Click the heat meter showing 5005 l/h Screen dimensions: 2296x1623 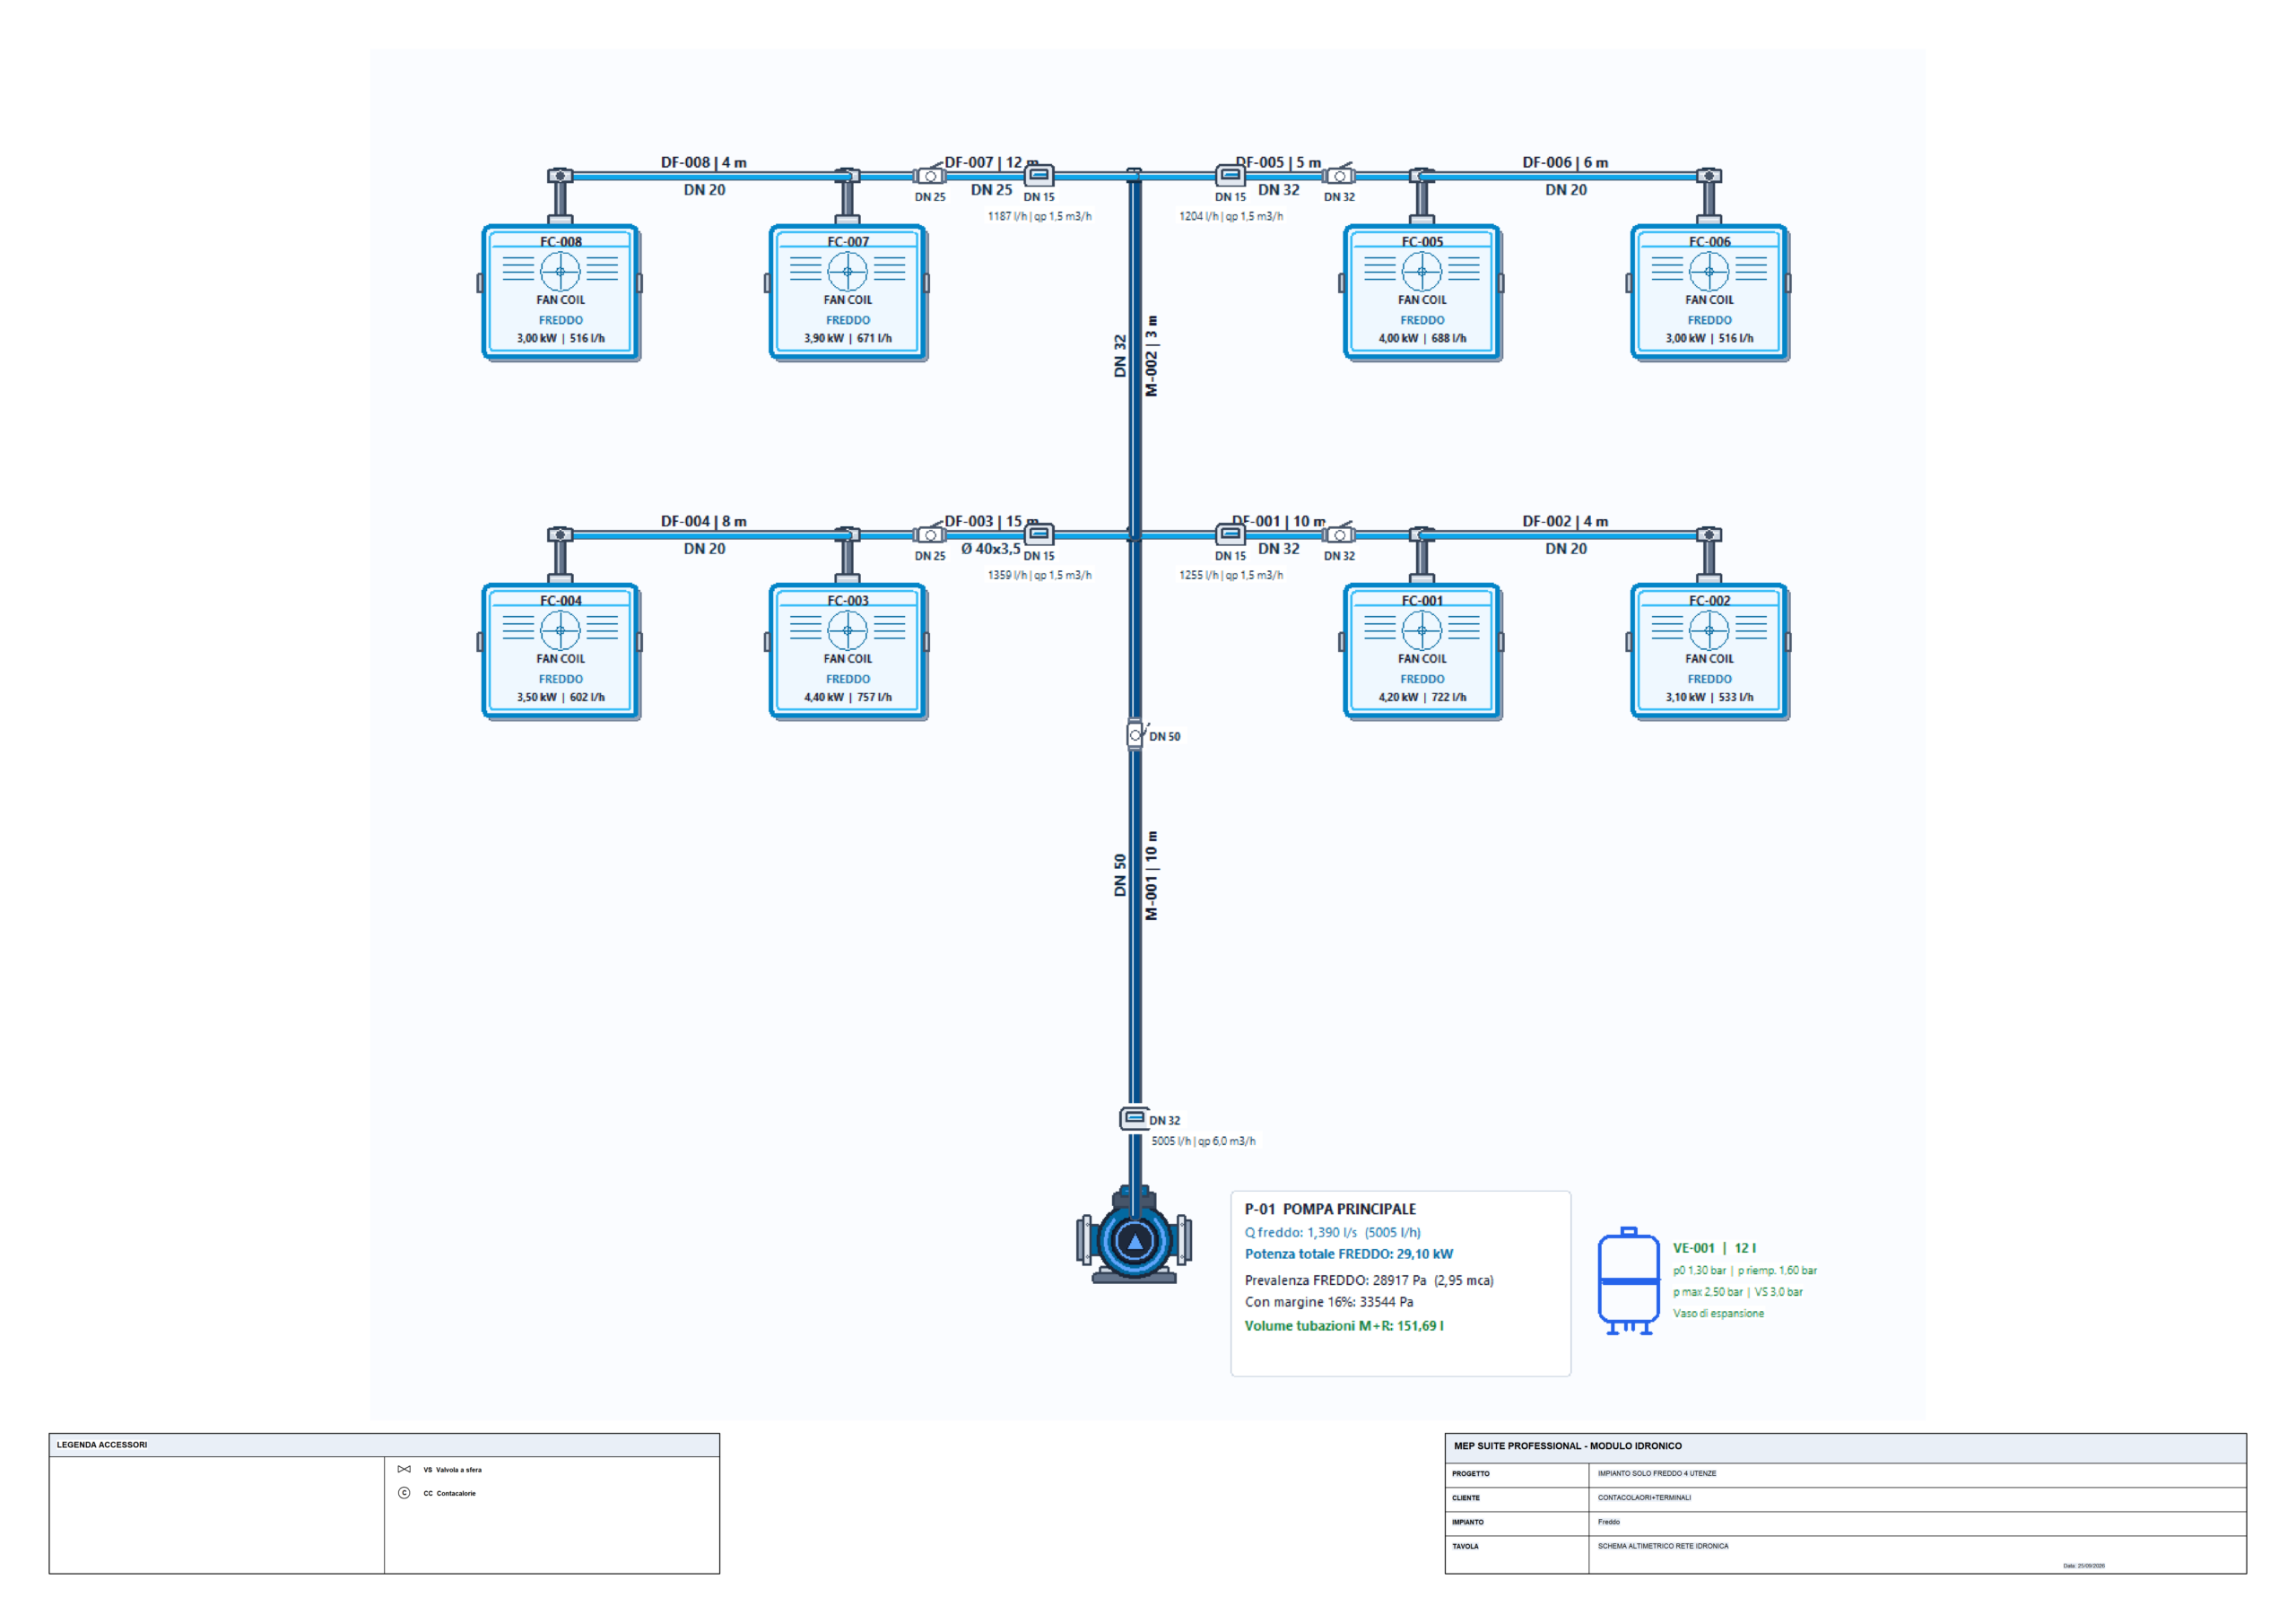pyautogui.click(x=1134, y=1117)
